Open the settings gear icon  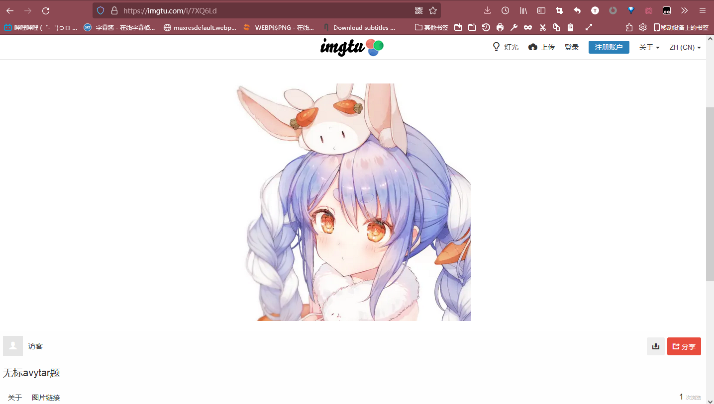coord(643,28)
